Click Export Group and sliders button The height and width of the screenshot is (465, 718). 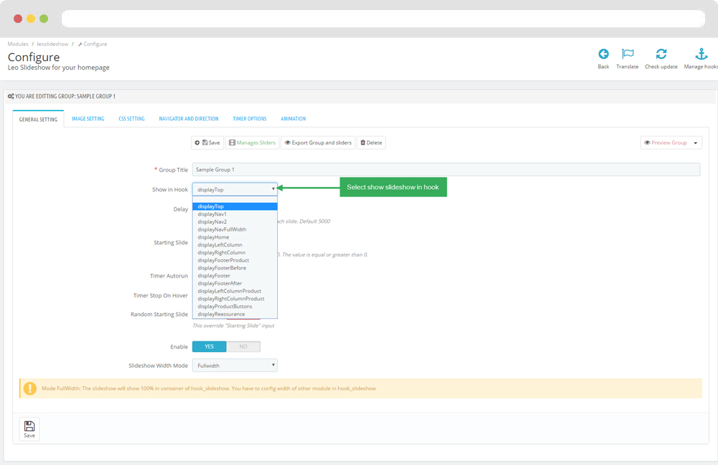[x=318, y=143]
